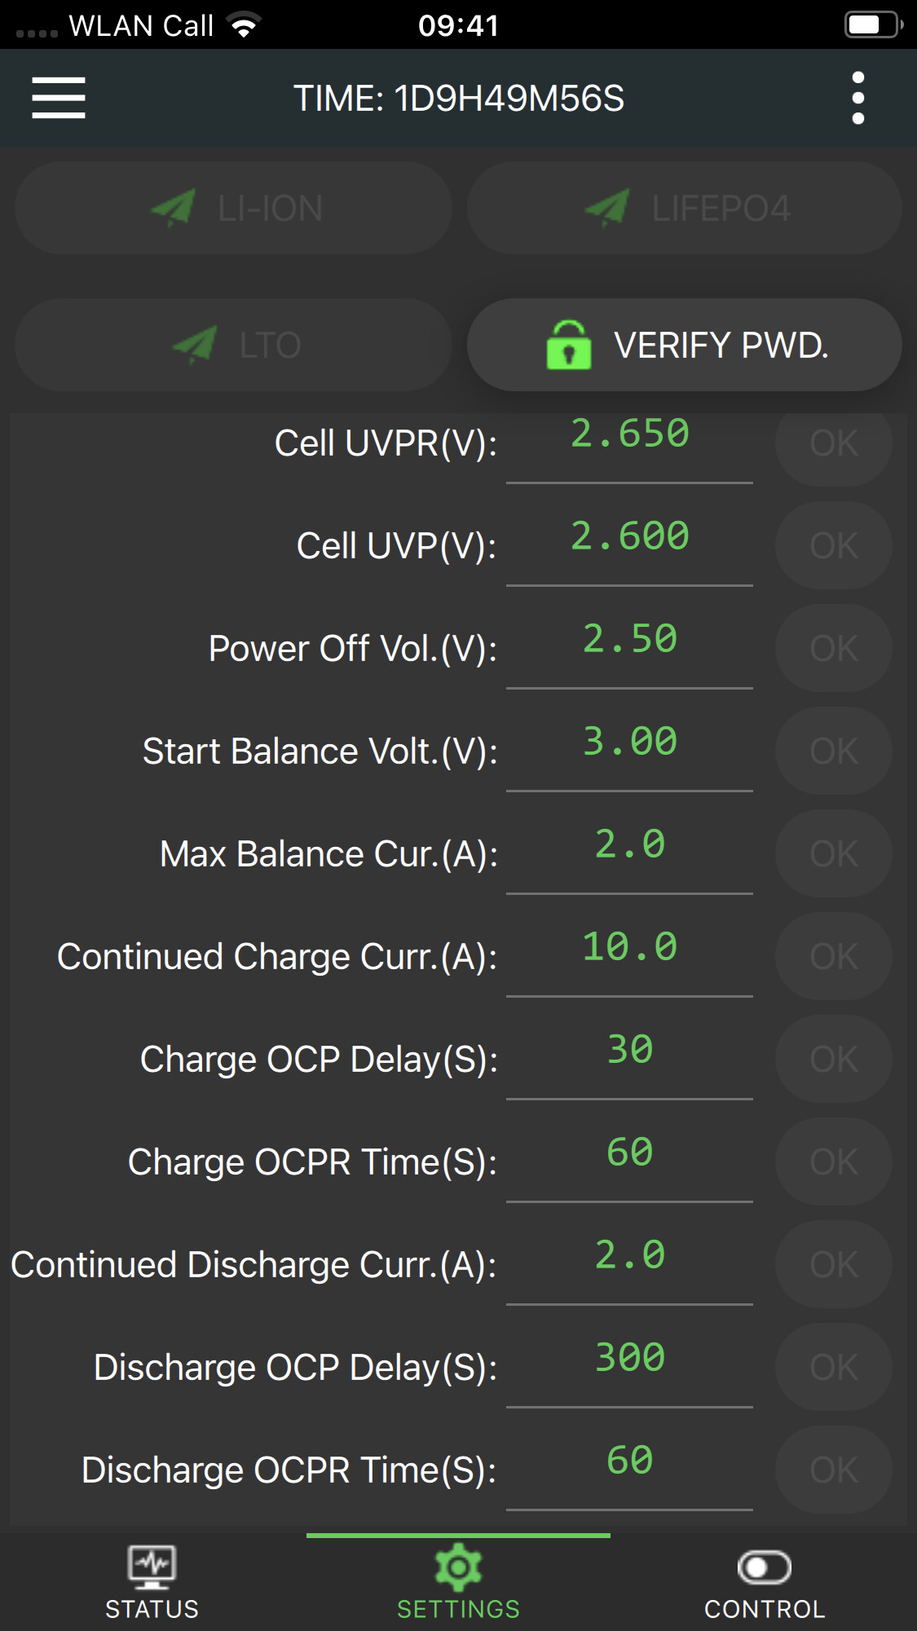Tap the LI-ION paper plane icon

pos(174,208)
